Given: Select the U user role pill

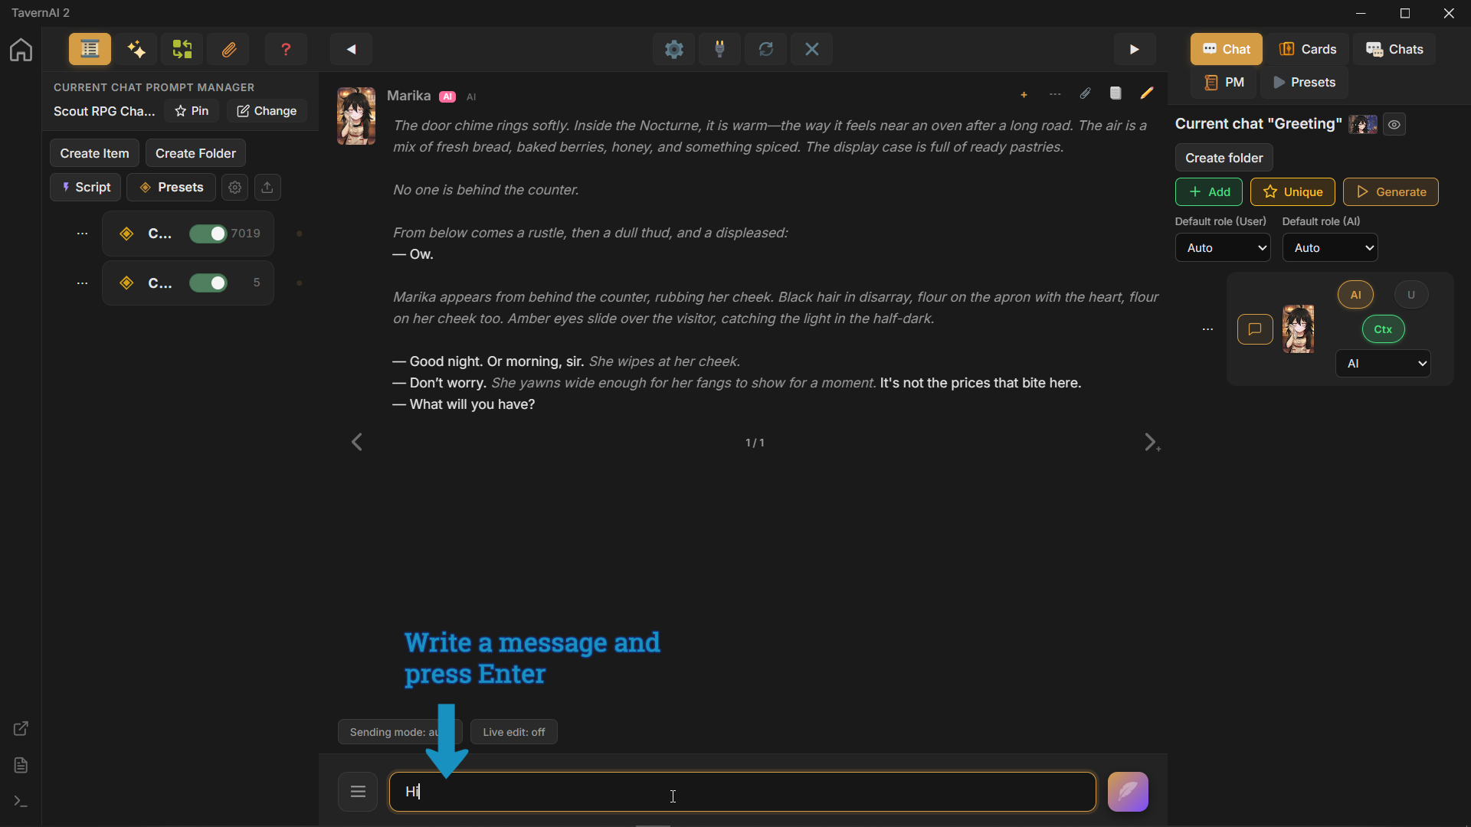Looking at the screenshot, I should pos(1411,295).
